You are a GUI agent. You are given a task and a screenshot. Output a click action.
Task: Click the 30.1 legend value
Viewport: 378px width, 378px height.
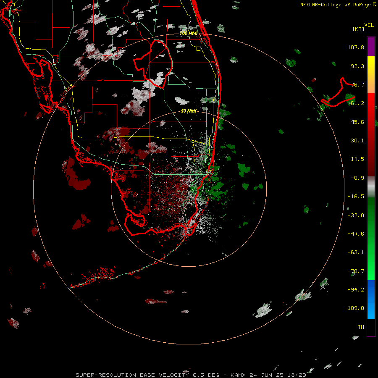click(357, 141)
